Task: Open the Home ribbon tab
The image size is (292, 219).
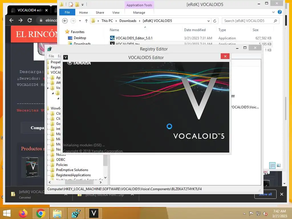Action: click(84, 13)
